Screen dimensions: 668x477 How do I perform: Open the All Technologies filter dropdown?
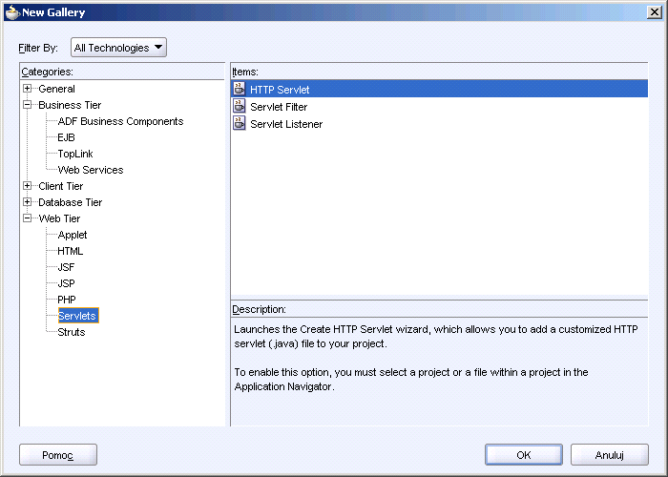pyautogui.click(x=118, y=48)
